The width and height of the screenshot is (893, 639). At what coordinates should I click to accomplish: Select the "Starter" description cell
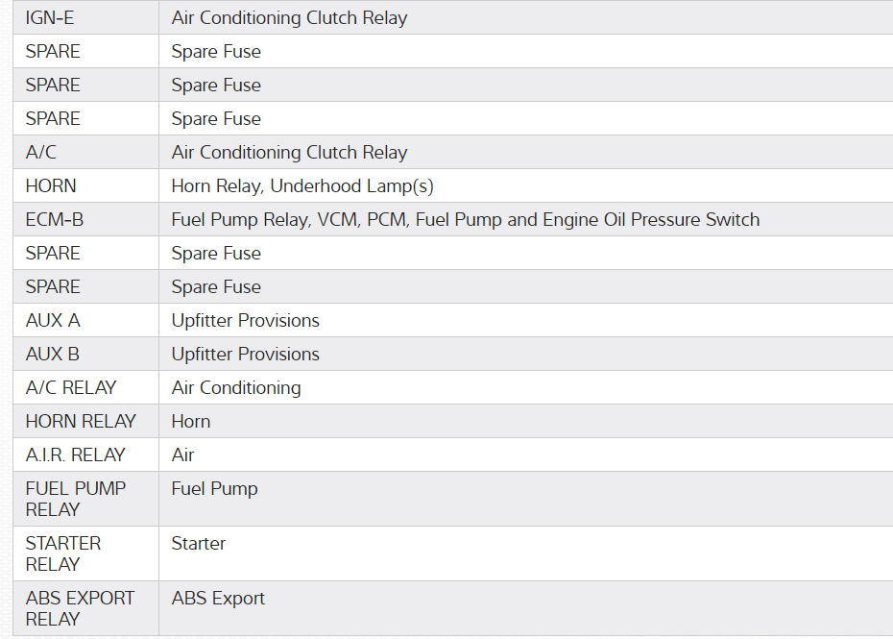click(199, 544)
